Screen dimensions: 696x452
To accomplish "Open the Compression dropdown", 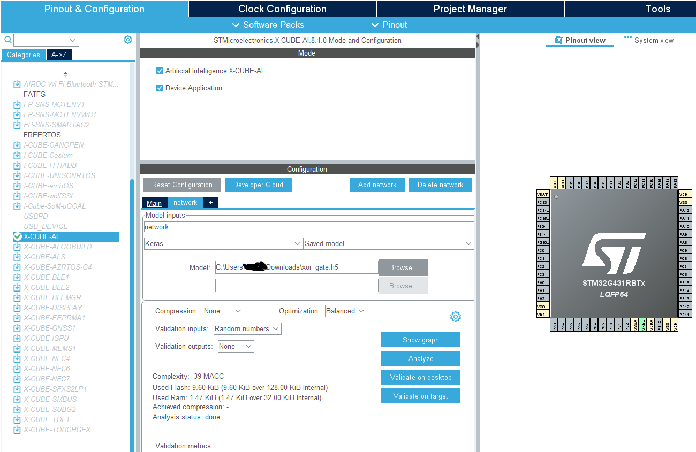I will pos(223,311).
